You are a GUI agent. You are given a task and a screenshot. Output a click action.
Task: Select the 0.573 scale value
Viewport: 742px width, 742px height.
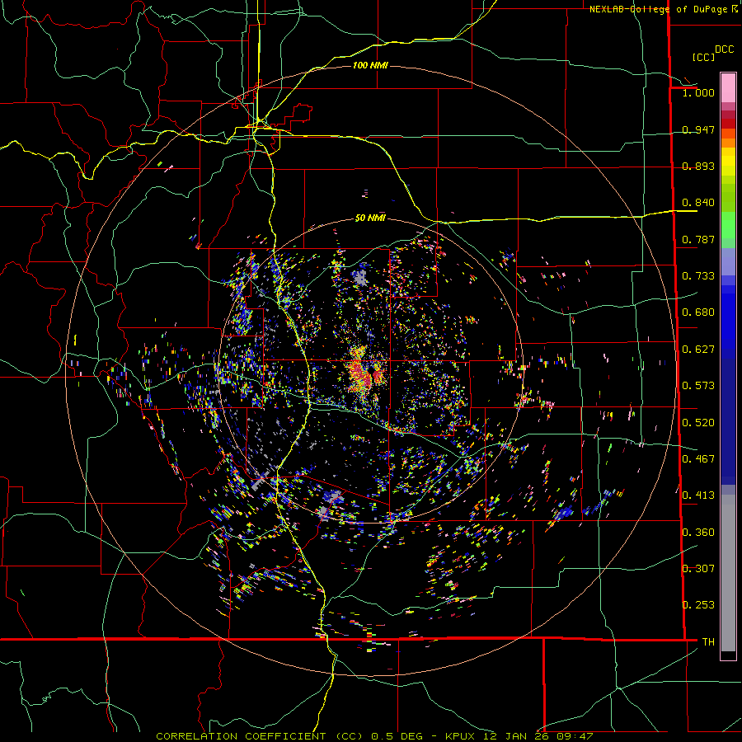pos(698,386)
